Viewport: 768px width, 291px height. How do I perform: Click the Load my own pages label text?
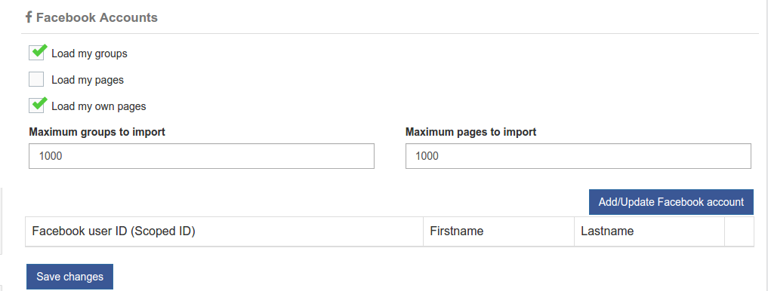tap(98, 106)
